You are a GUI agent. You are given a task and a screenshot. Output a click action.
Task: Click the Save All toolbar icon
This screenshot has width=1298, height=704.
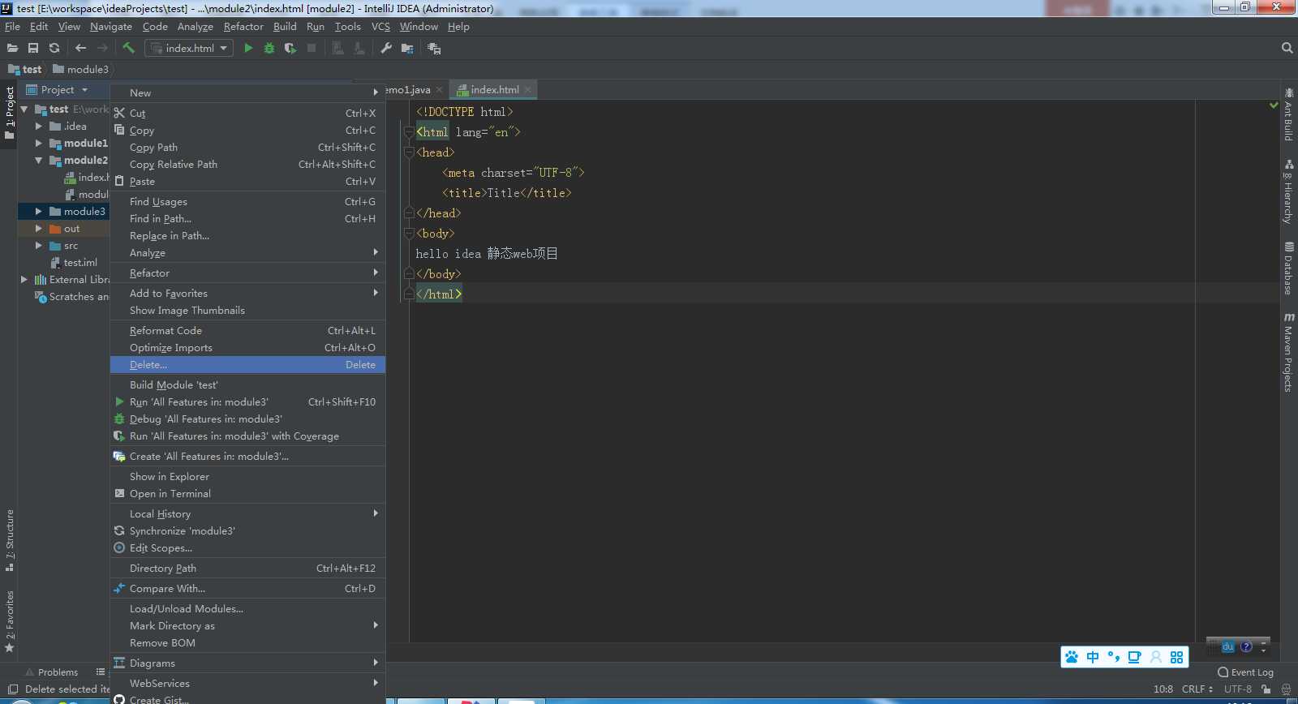pyautogui.click(x=33, y=49)
